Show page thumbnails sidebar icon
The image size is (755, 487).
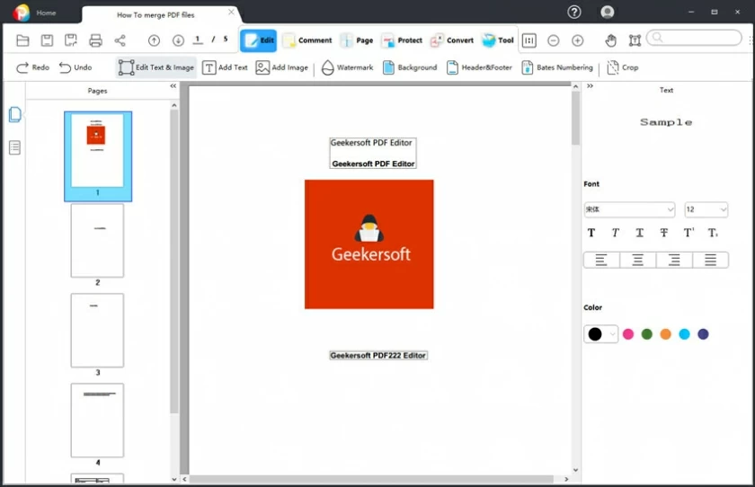(15, 114)
